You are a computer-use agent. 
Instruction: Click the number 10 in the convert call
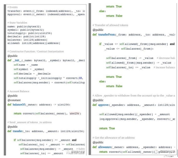tap(80, 78)
